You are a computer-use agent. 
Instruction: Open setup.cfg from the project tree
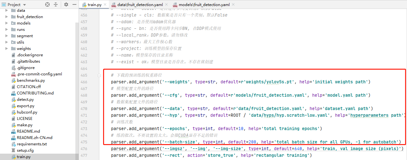click(25, 150)
